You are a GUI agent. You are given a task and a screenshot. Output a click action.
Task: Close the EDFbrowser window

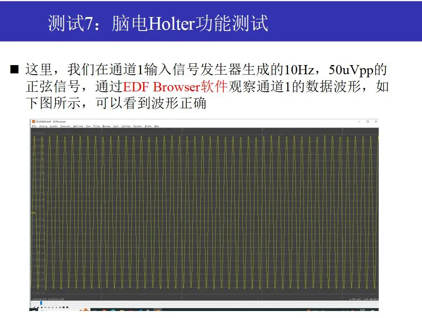click(x=375, y=121)
